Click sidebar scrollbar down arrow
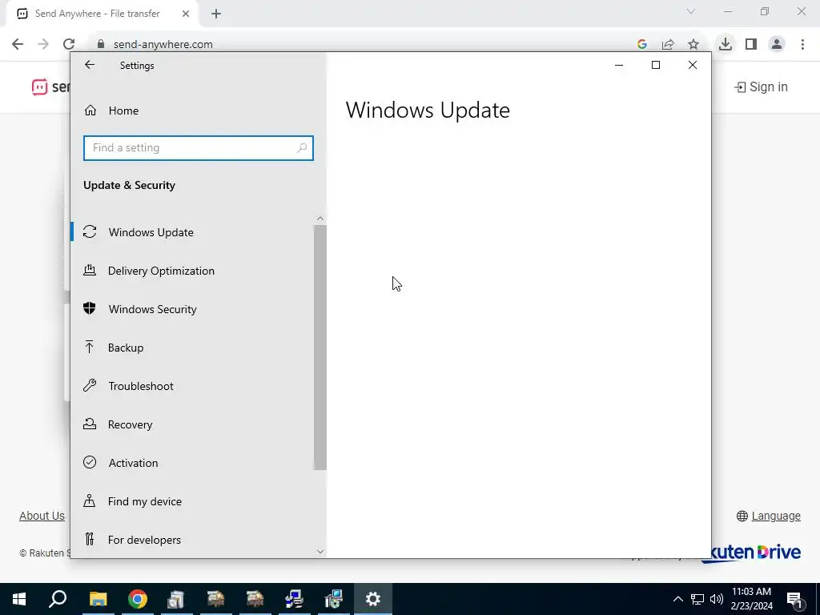Viewport: 820px width, 615px height. pos(320,551)
